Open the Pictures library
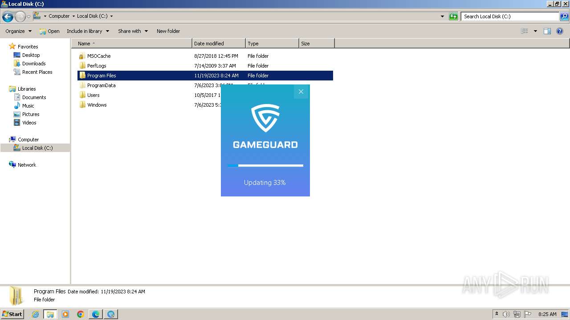 pos(31,114)
